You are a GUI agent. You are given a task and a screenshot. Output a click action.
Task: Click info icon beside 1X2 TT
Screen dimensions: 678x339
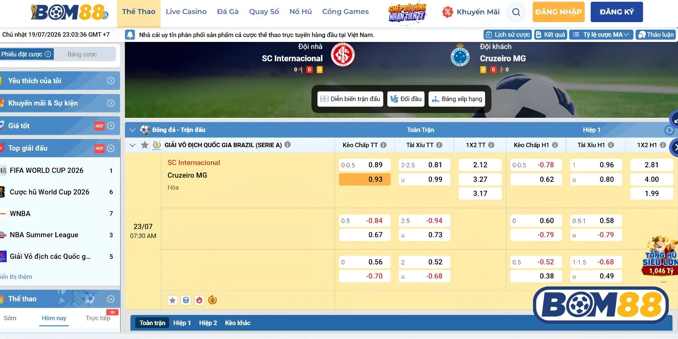(x=491, y=145)
